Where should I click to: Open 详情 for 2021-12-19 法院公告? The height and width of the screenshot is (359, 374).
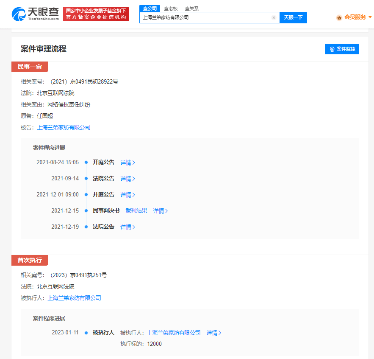[127, 227]
